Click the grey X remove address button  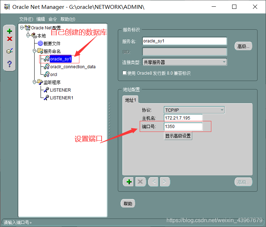coord(140,182)
